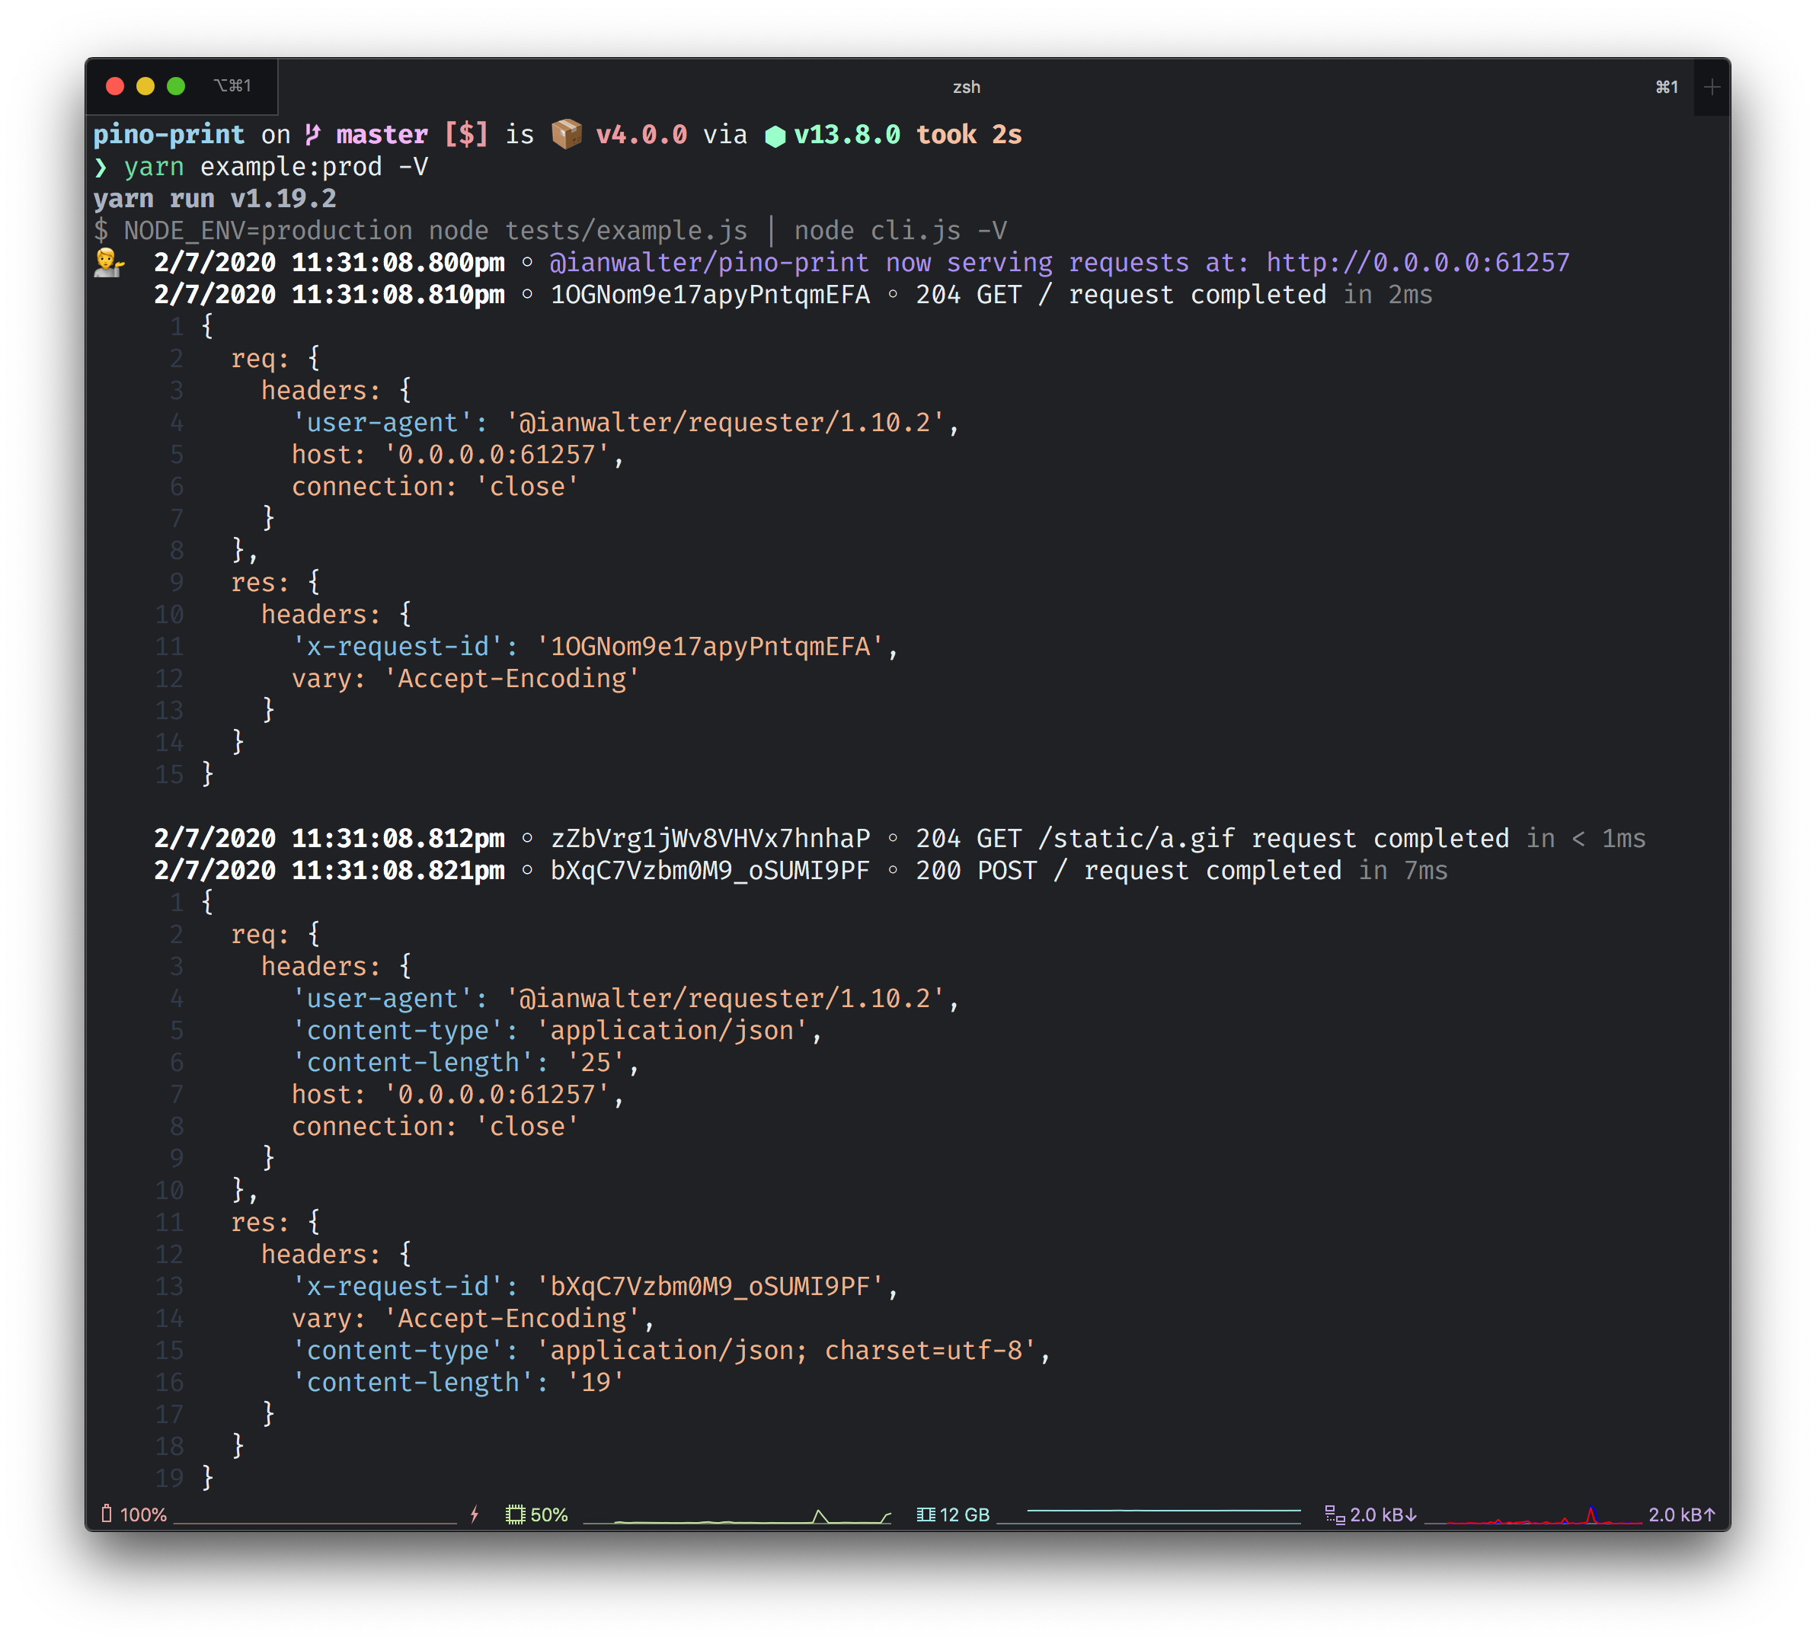Click the green zoom window button
The width and height of the screenshot is (1816, 1644).
coord(176,85)
